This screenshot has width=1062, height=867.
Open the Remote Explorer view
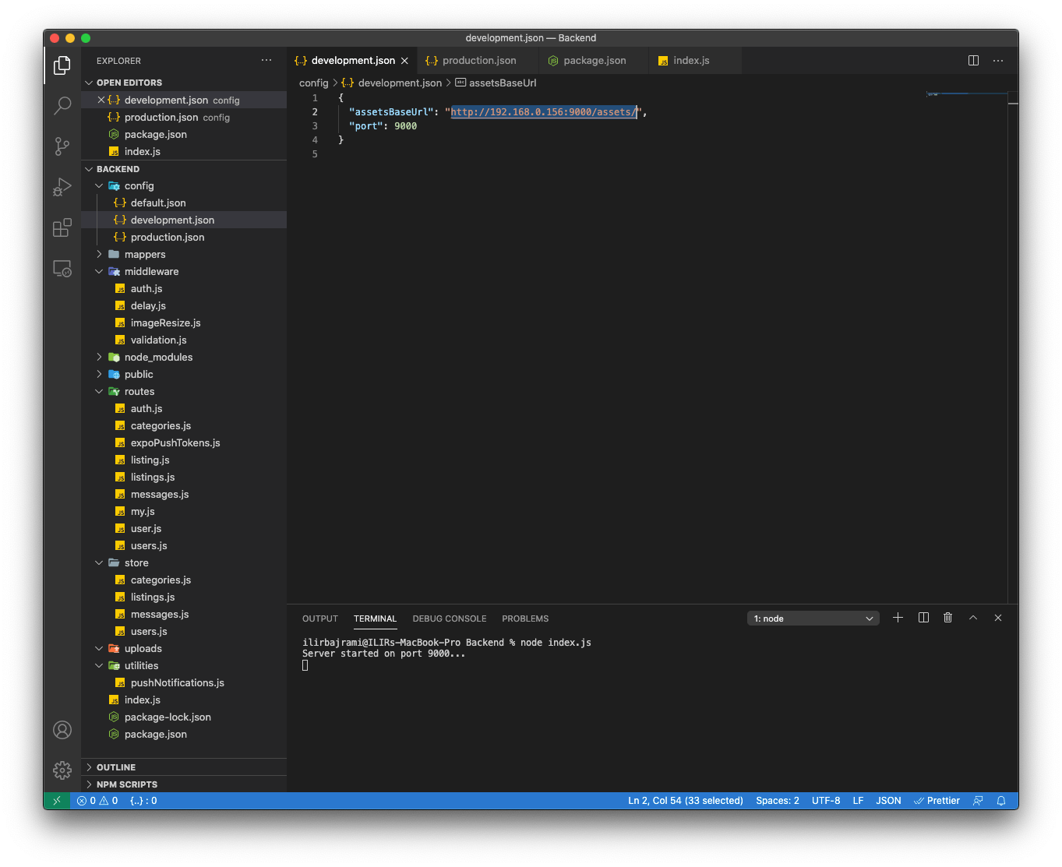62,267
